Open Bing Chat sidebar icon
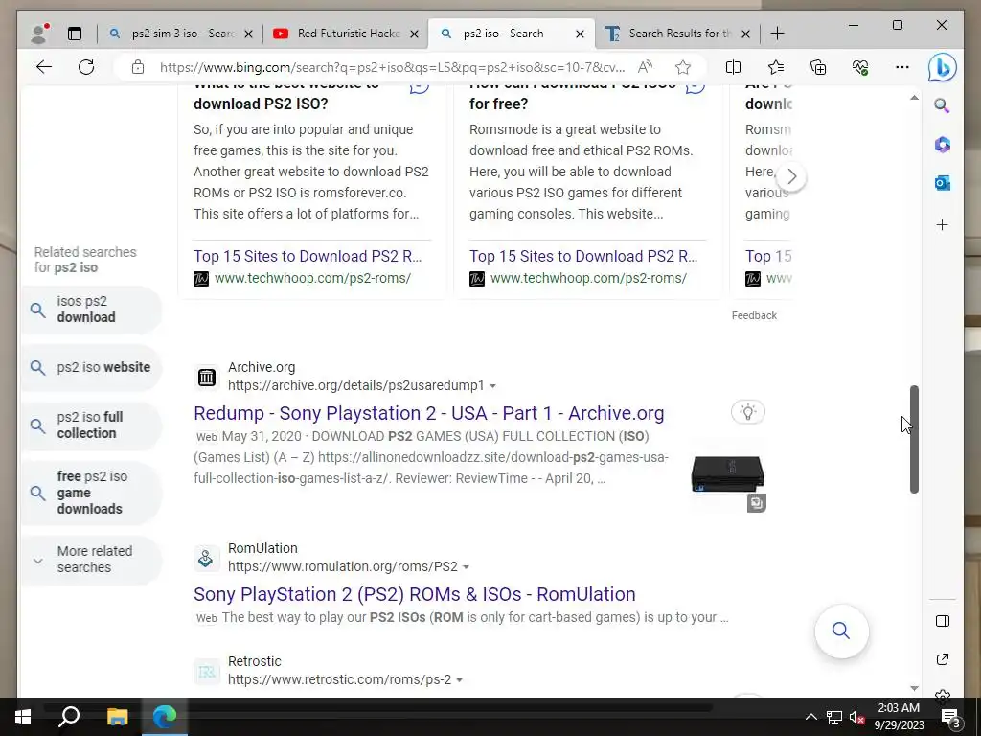981x736 pixels. coord(943,67)
